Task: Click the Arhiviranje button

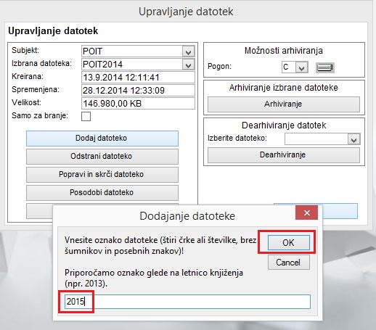Action: tap(284, 104)
